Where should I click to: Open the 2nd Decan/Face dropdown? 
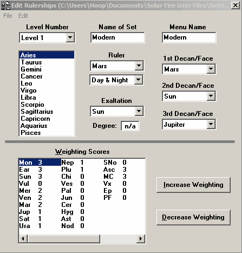point(211,96)
